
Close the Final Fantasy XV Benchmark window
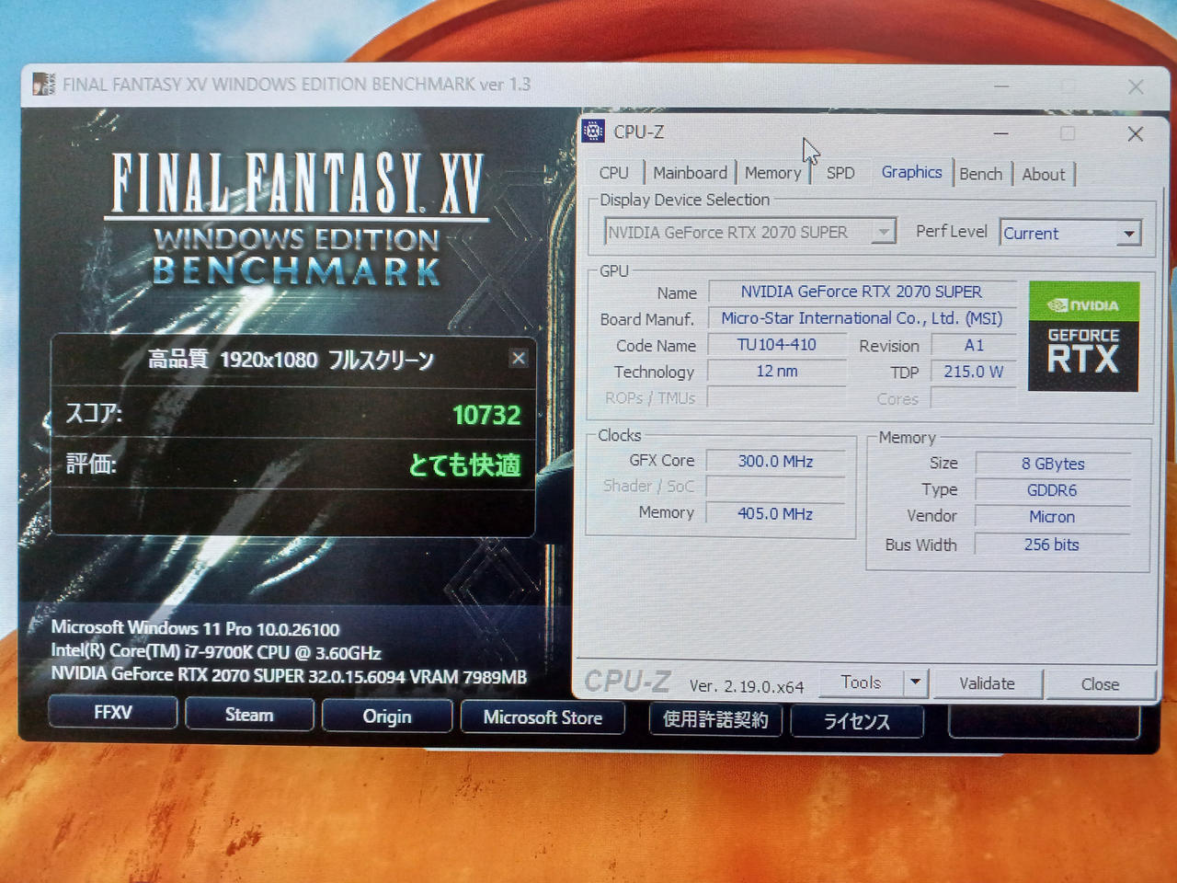[x=1136, y=86]
